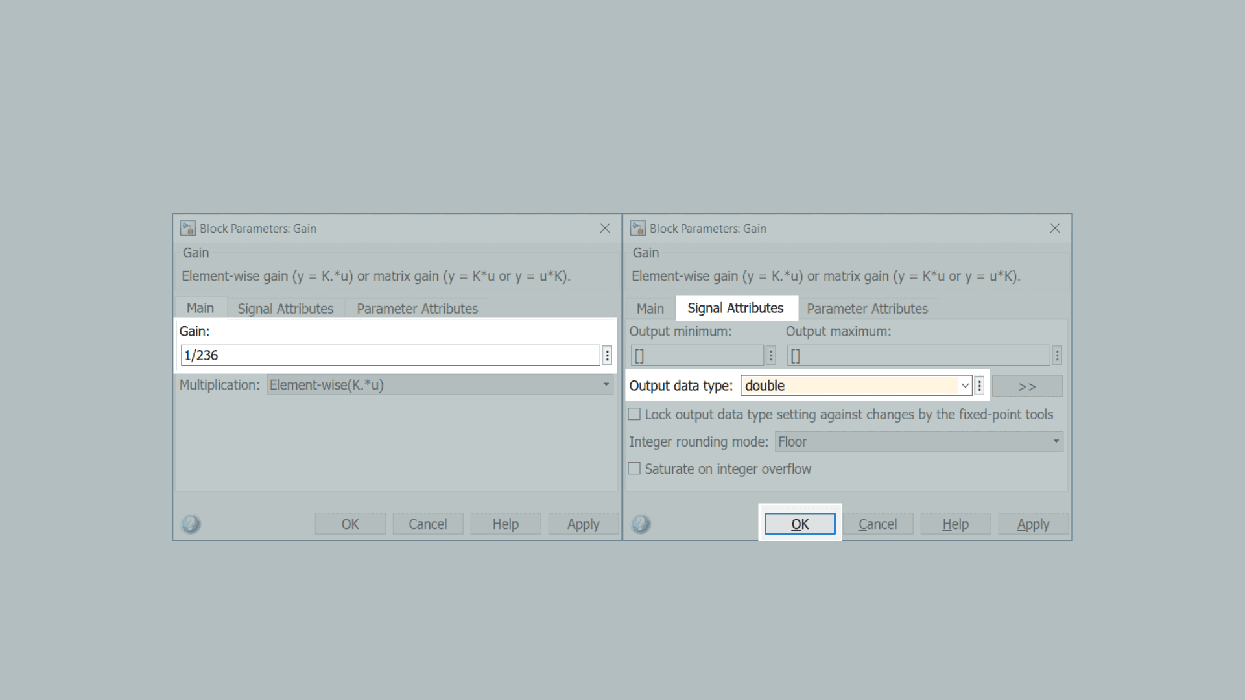Enable Lock output data type setting checkbox
This screenshot has height=700, width=1245.
(x=634, y=414)
